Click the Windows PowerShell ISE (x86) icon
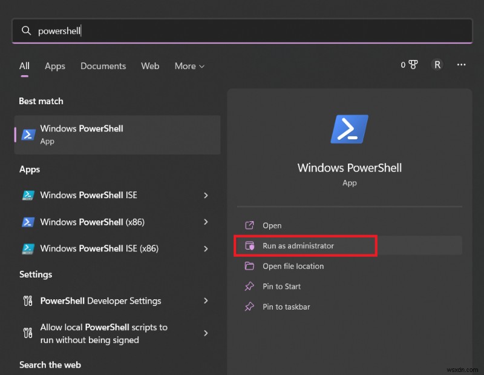The image size is (484, 375). (x=28, y=248)
